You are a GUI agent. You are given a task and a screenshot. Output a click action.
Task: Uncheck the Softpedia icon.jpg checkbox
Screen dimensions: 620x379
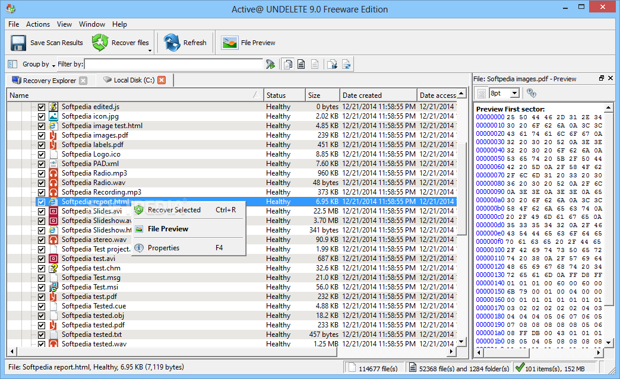42,116
